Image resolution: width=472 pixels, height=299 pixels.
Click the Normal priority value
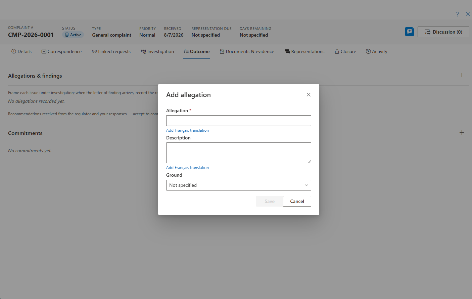147,35
